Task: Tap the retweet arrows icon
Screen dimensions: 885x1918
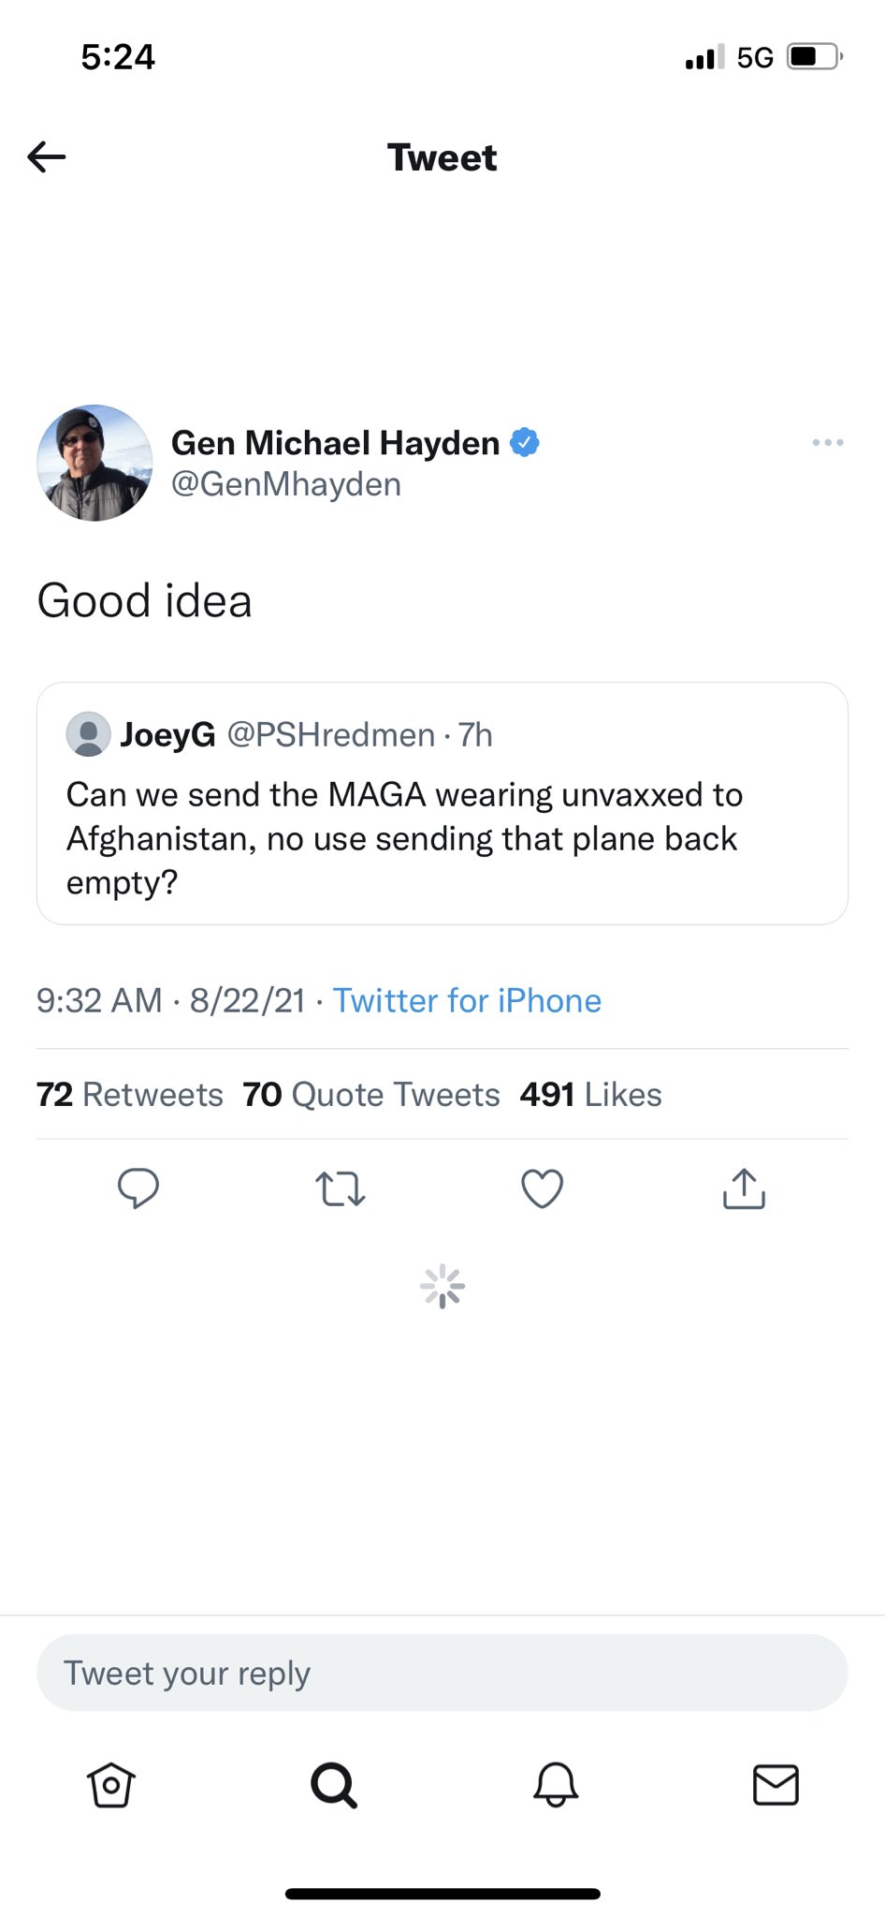Action: [341, 1188]
